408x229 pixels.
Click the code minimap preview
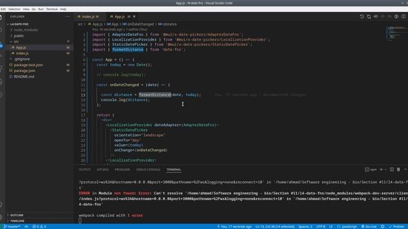coord(397,33)
